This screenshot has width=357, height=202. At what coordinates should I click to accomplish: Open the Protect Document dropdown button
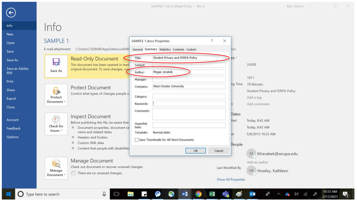pyautogui.click(x=56, y=95)
